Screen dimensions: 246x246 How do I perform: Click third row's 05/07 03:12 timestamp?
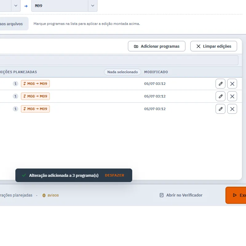click(155, 109)
